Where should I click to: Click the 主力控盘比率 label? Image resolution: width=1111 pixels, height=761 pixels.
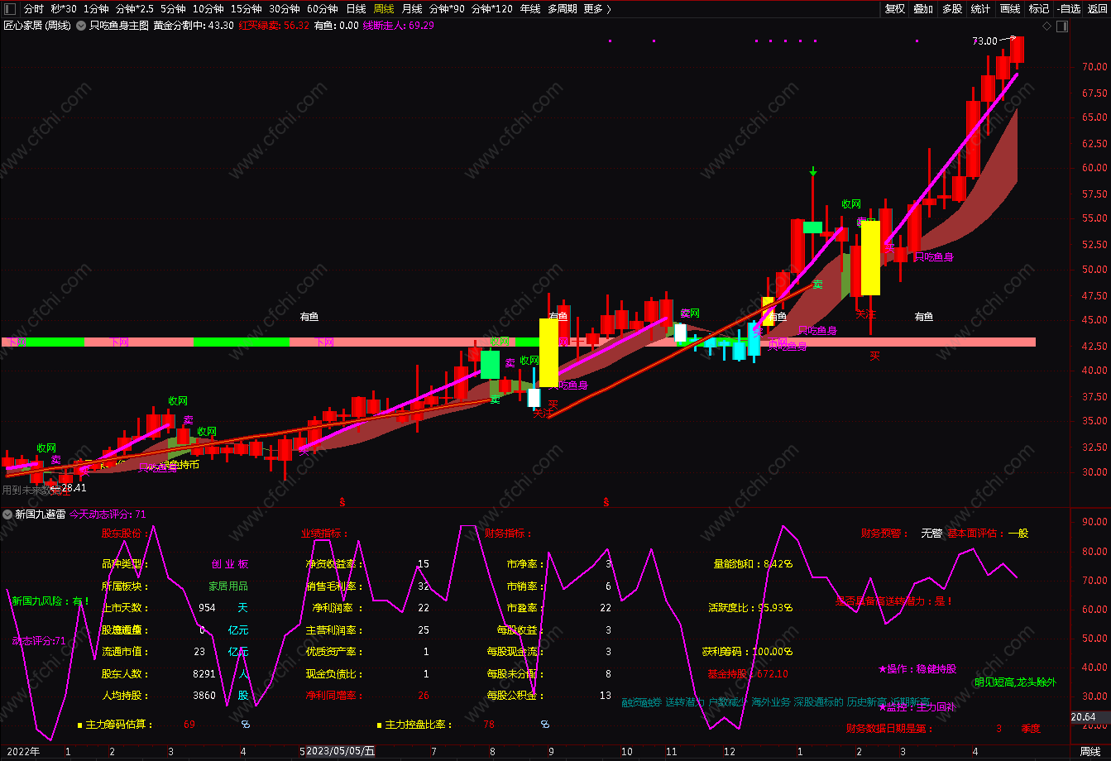click(x=419, y=725)
